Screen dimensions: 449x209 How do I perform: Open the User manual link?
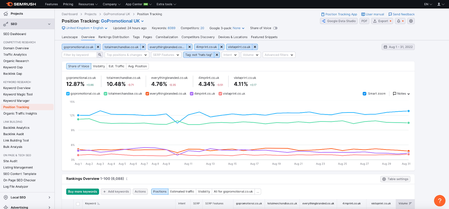click(373, 14)
